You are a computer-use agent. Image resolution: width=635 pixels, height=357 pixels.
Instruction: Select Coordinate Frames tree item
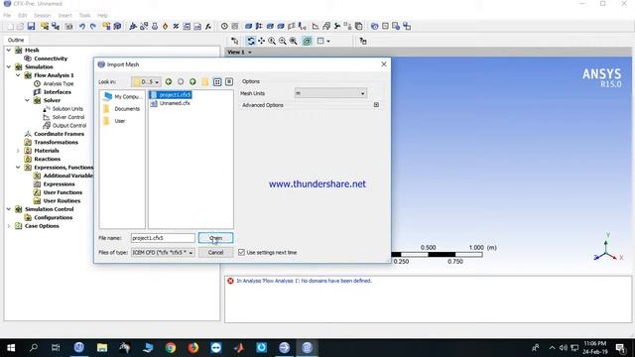click(x=60, y=134)
